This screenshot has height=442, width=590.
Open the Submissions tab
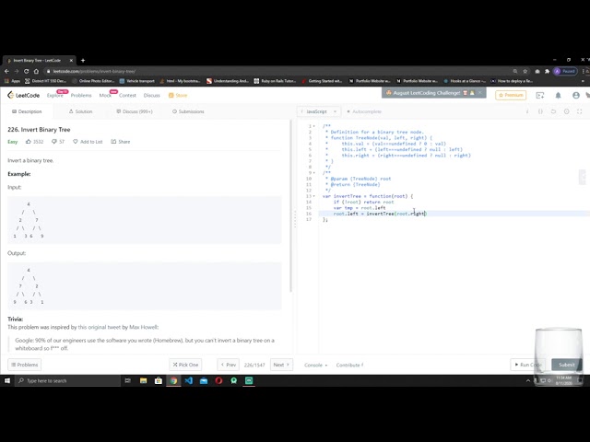(x=188, y=111)
